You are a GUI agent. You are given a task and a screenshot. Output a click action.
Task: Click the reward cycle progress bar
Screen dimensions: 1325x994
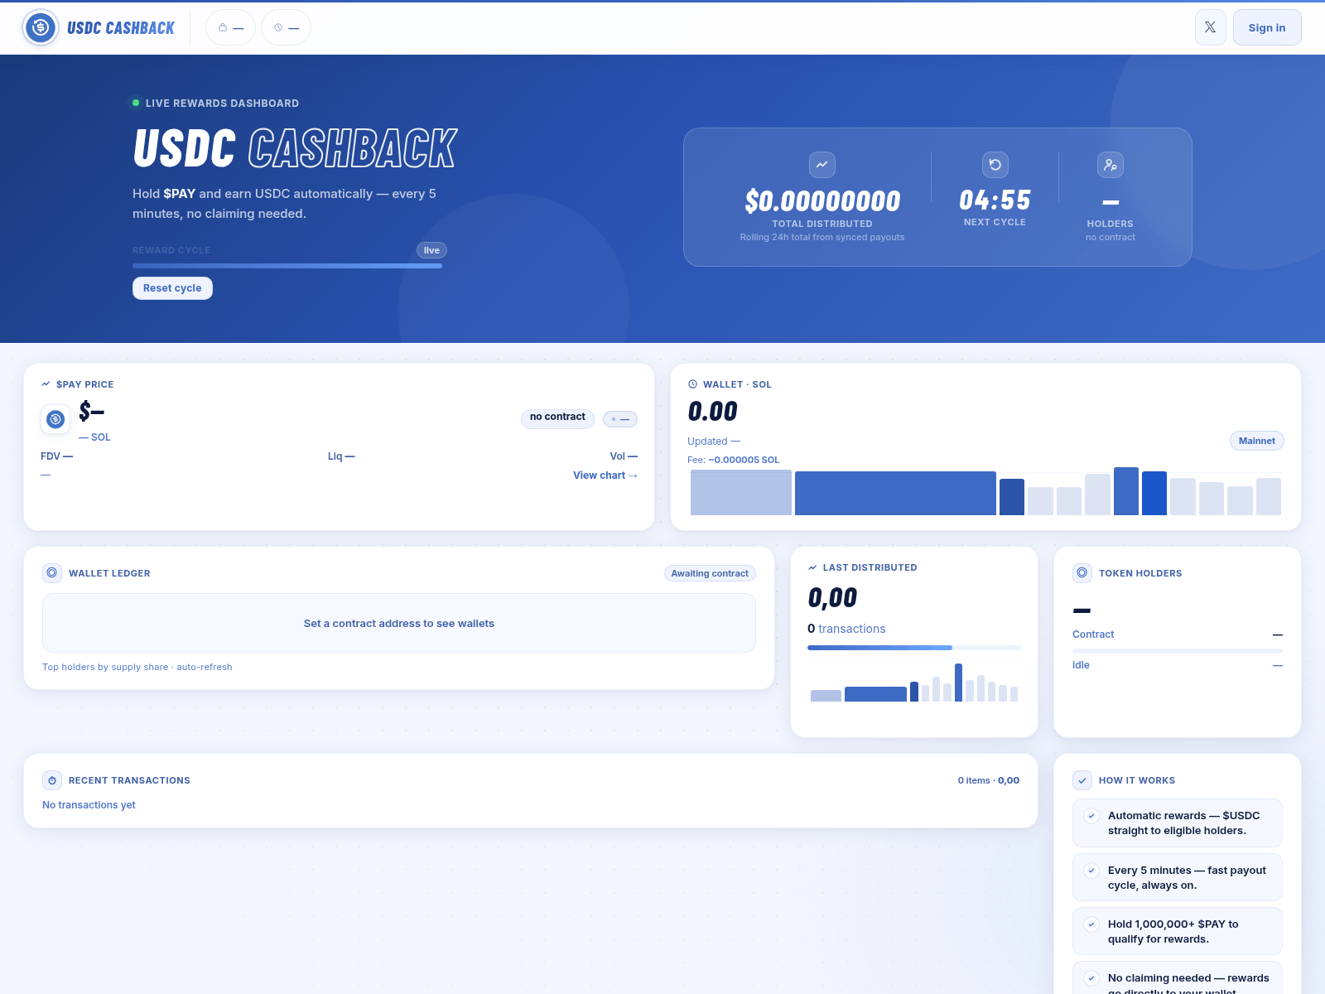coord(287,265)
